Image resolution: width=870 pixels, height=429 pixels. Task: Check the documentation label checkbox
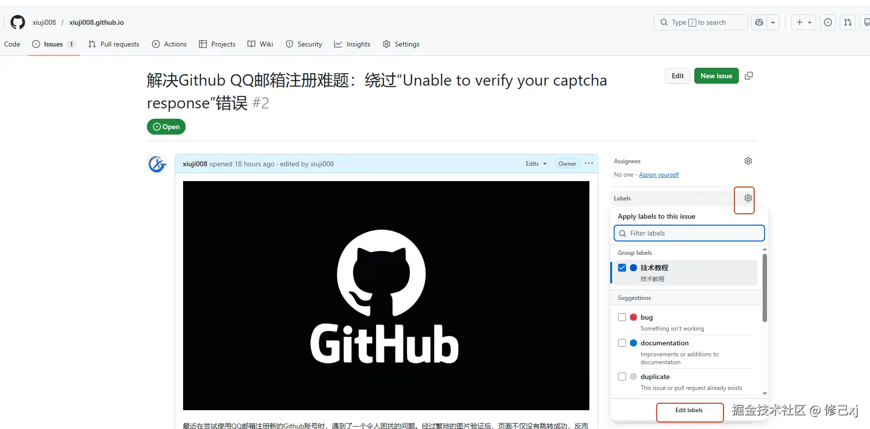622,343
